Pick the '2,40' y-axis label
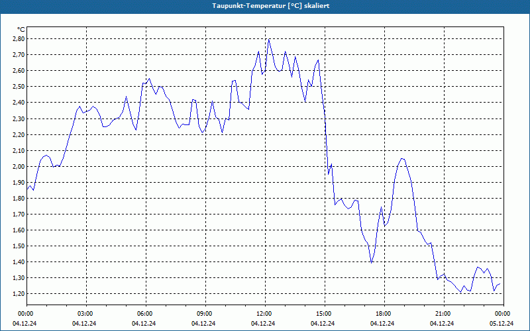This screenshot has height=331, width=530. pos(19,103)
